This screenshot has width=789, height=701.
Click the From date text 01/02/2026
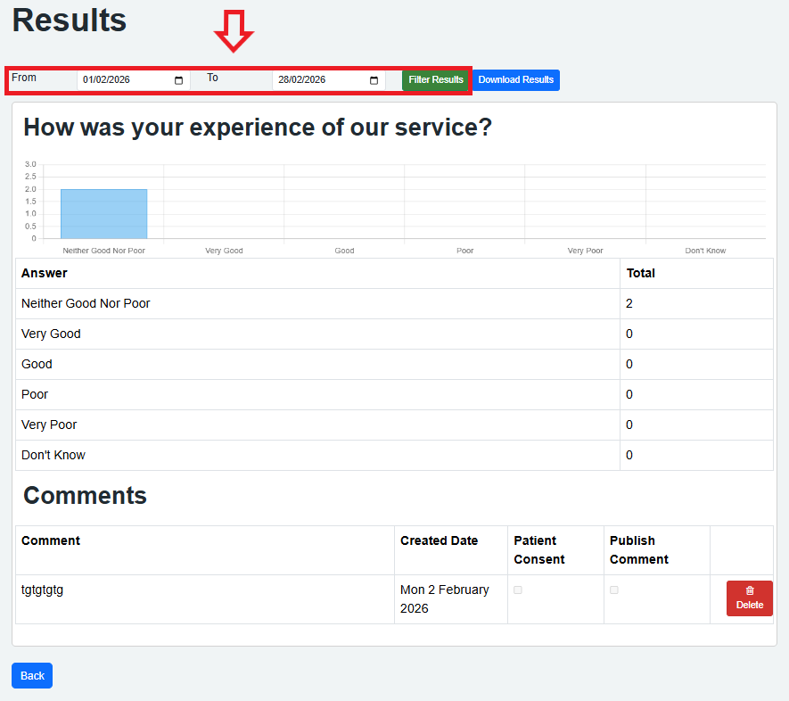tap(106, 80)
